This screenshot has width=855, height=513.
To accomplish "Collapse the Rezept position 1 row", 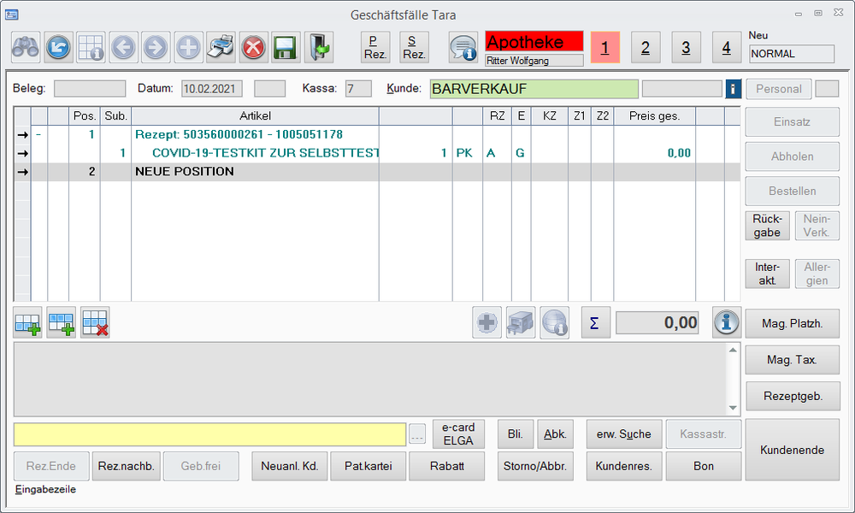I will point(38,134).
